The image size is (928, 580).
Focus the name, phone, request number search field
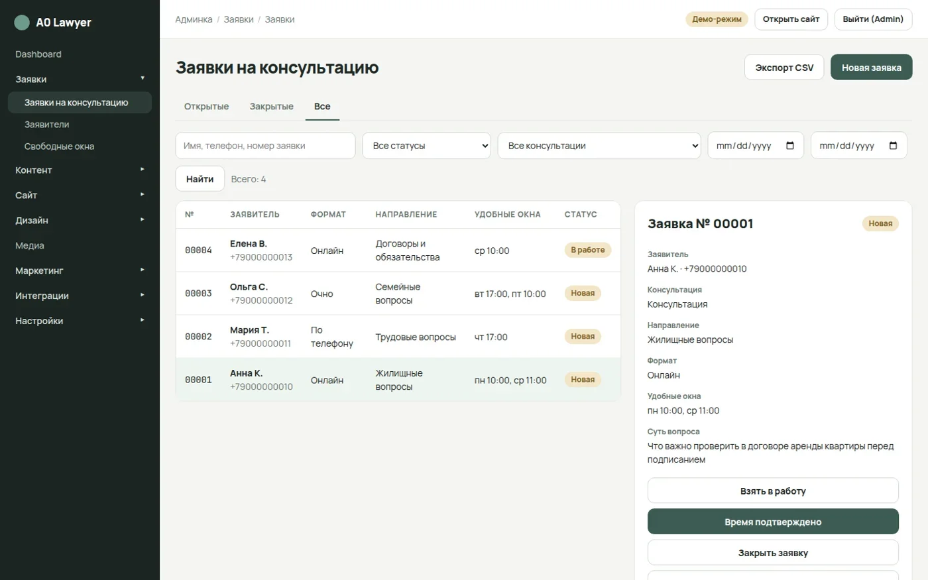[x=265, y=146]
